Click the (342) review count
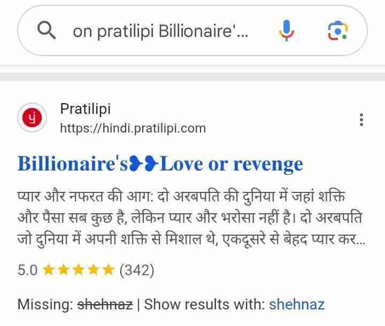The width and height of the screenshot is (385, 326). (136, 270)
